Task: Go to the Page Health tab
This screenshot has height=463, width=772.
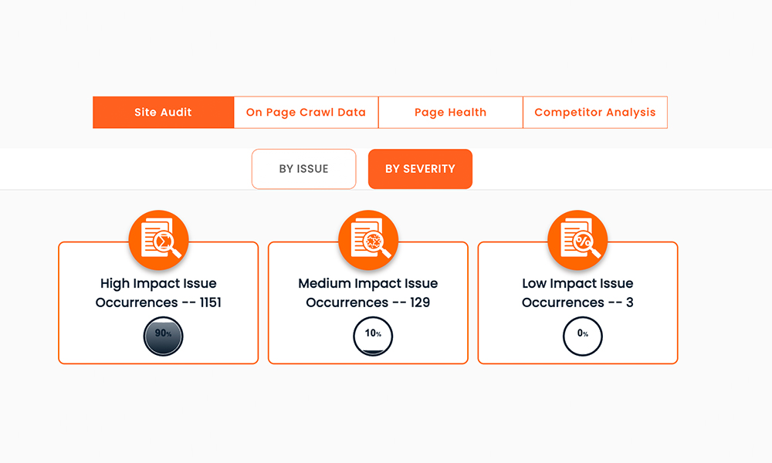Action: coord(450,112)
